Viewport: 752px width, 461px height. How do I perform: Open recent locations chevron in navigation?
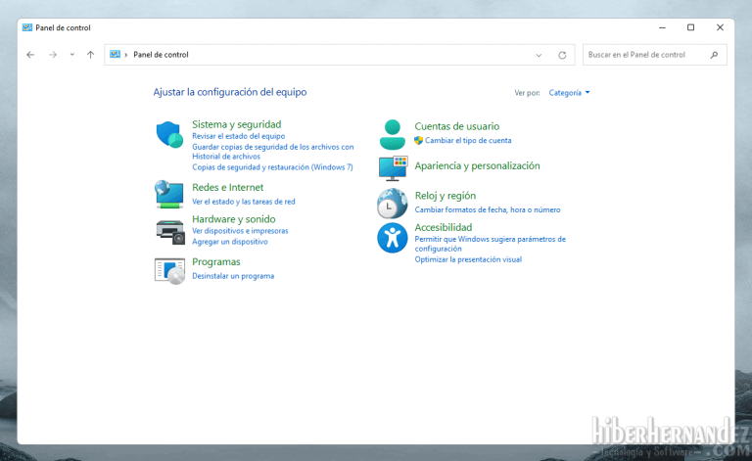[71, 55]
